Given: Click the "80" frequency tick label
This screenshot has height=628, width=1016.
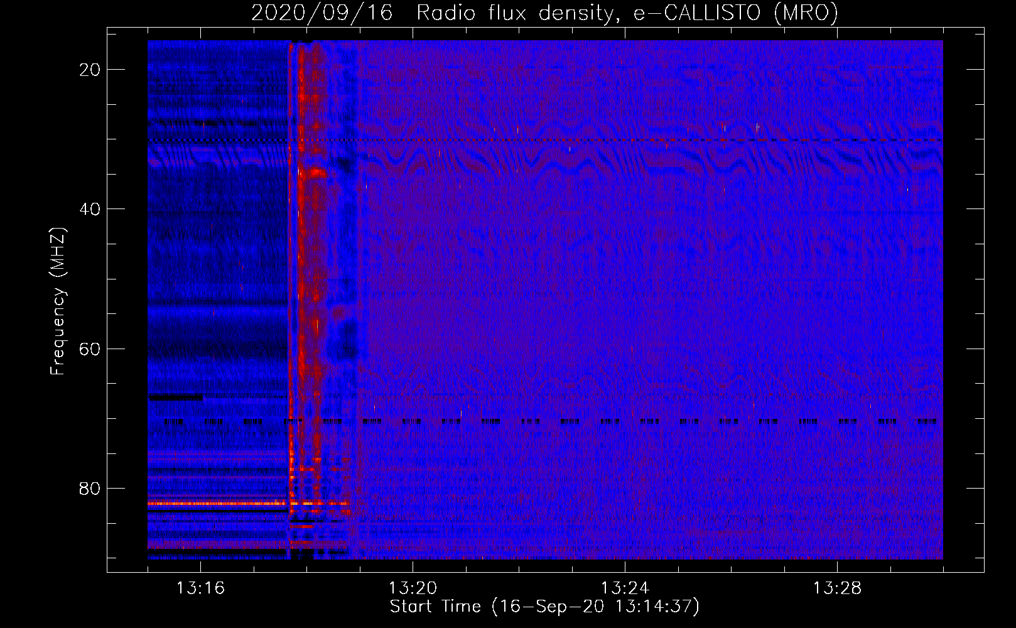Looking at the screenshot, I should 90,488.
